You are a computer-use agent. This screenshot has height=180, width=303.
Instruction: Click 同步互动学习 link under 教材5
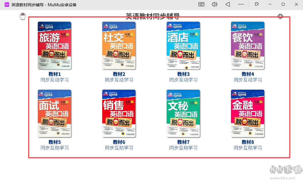pos(55,148)
